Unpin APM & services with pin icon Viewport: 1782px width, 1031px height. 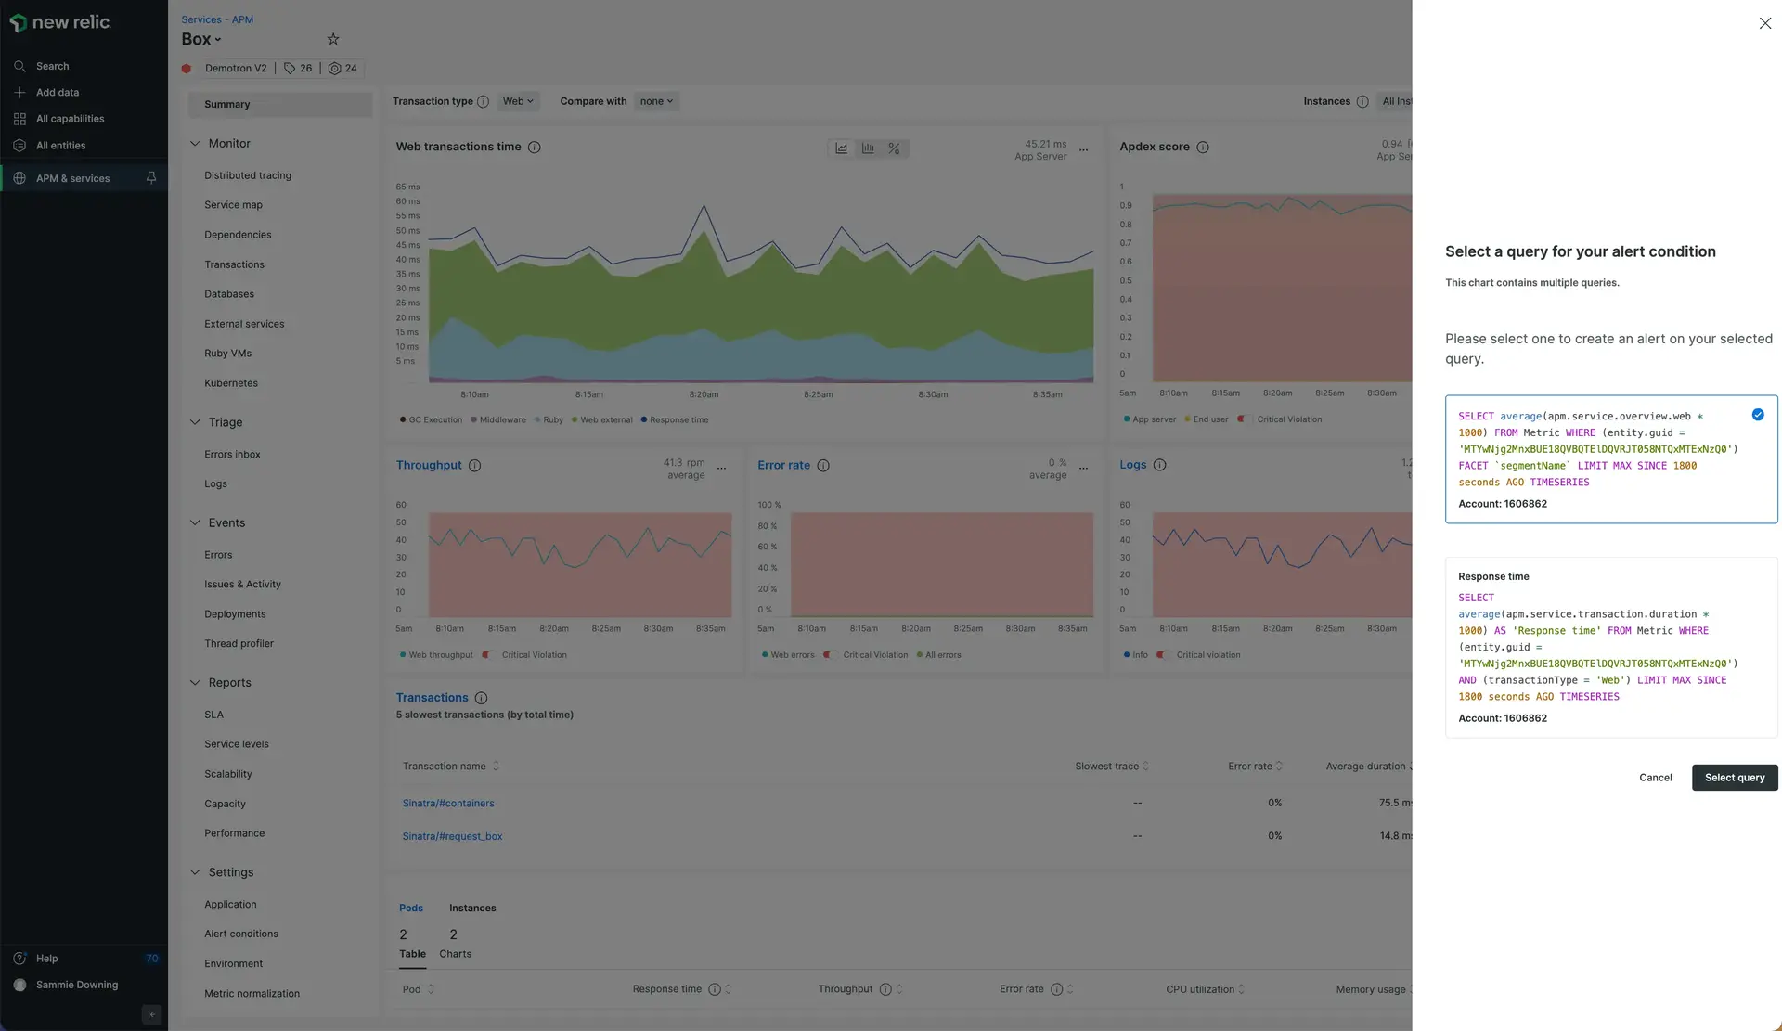[x=151, y=178]
